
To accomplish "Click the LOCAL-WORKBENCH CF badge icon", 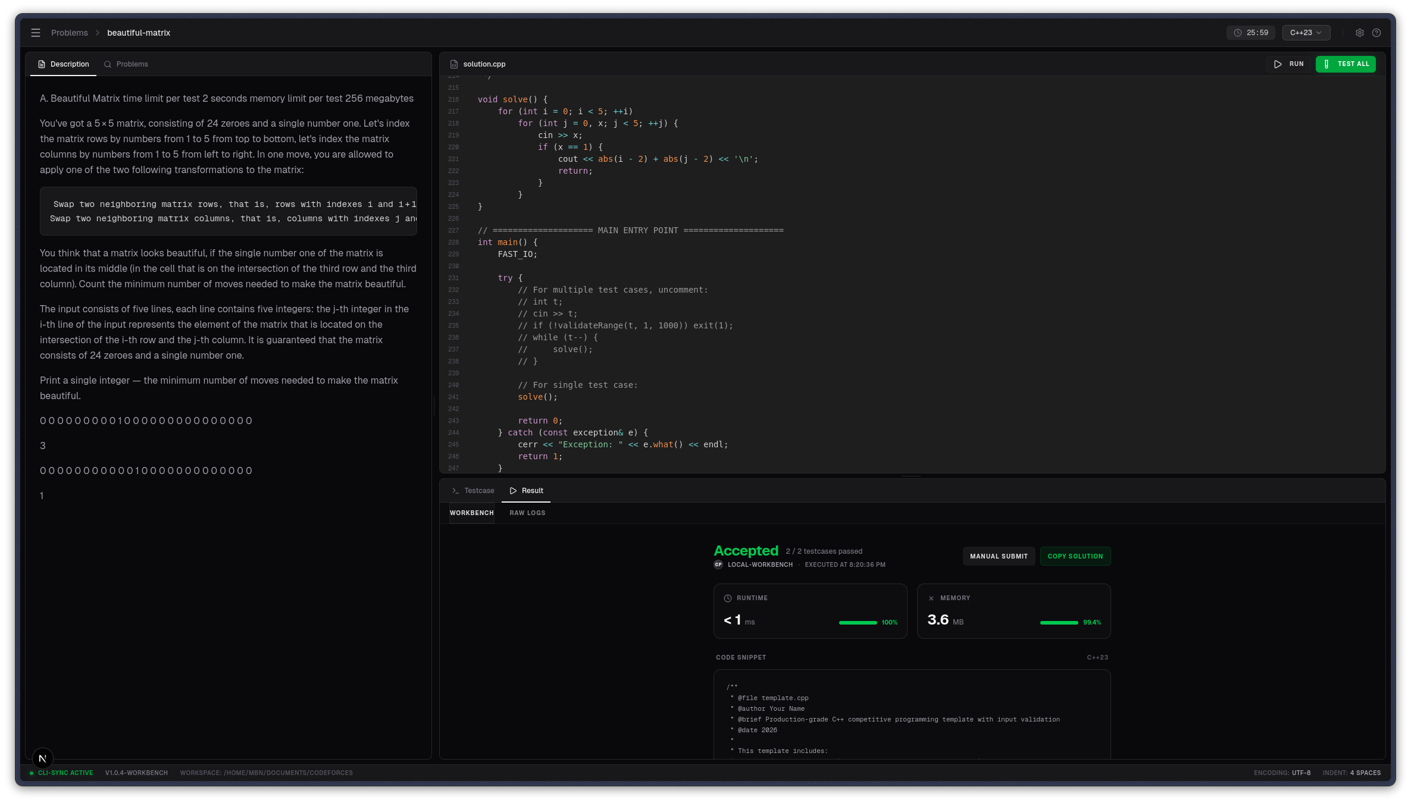I will tap(718, 564).
